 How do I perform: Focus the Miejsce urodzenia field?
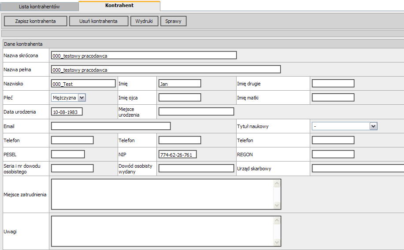click(196, 112)
